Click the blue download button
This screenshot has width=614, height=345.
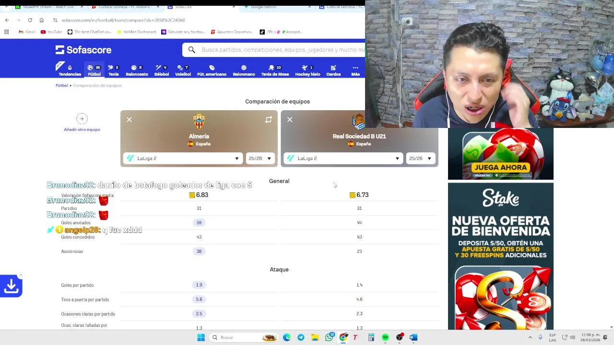pos(11,286)
